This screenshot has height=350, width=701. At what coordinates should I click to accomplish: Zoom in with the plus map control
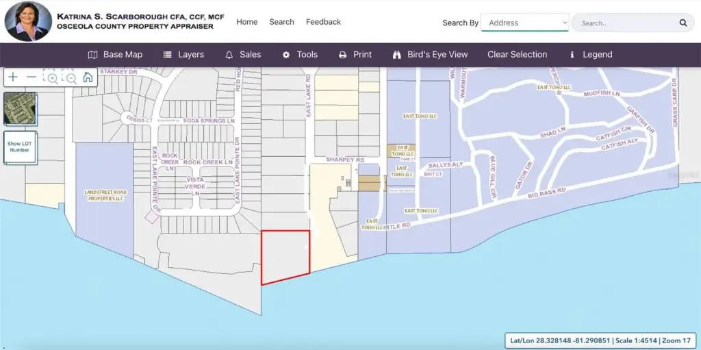(13, 77)
